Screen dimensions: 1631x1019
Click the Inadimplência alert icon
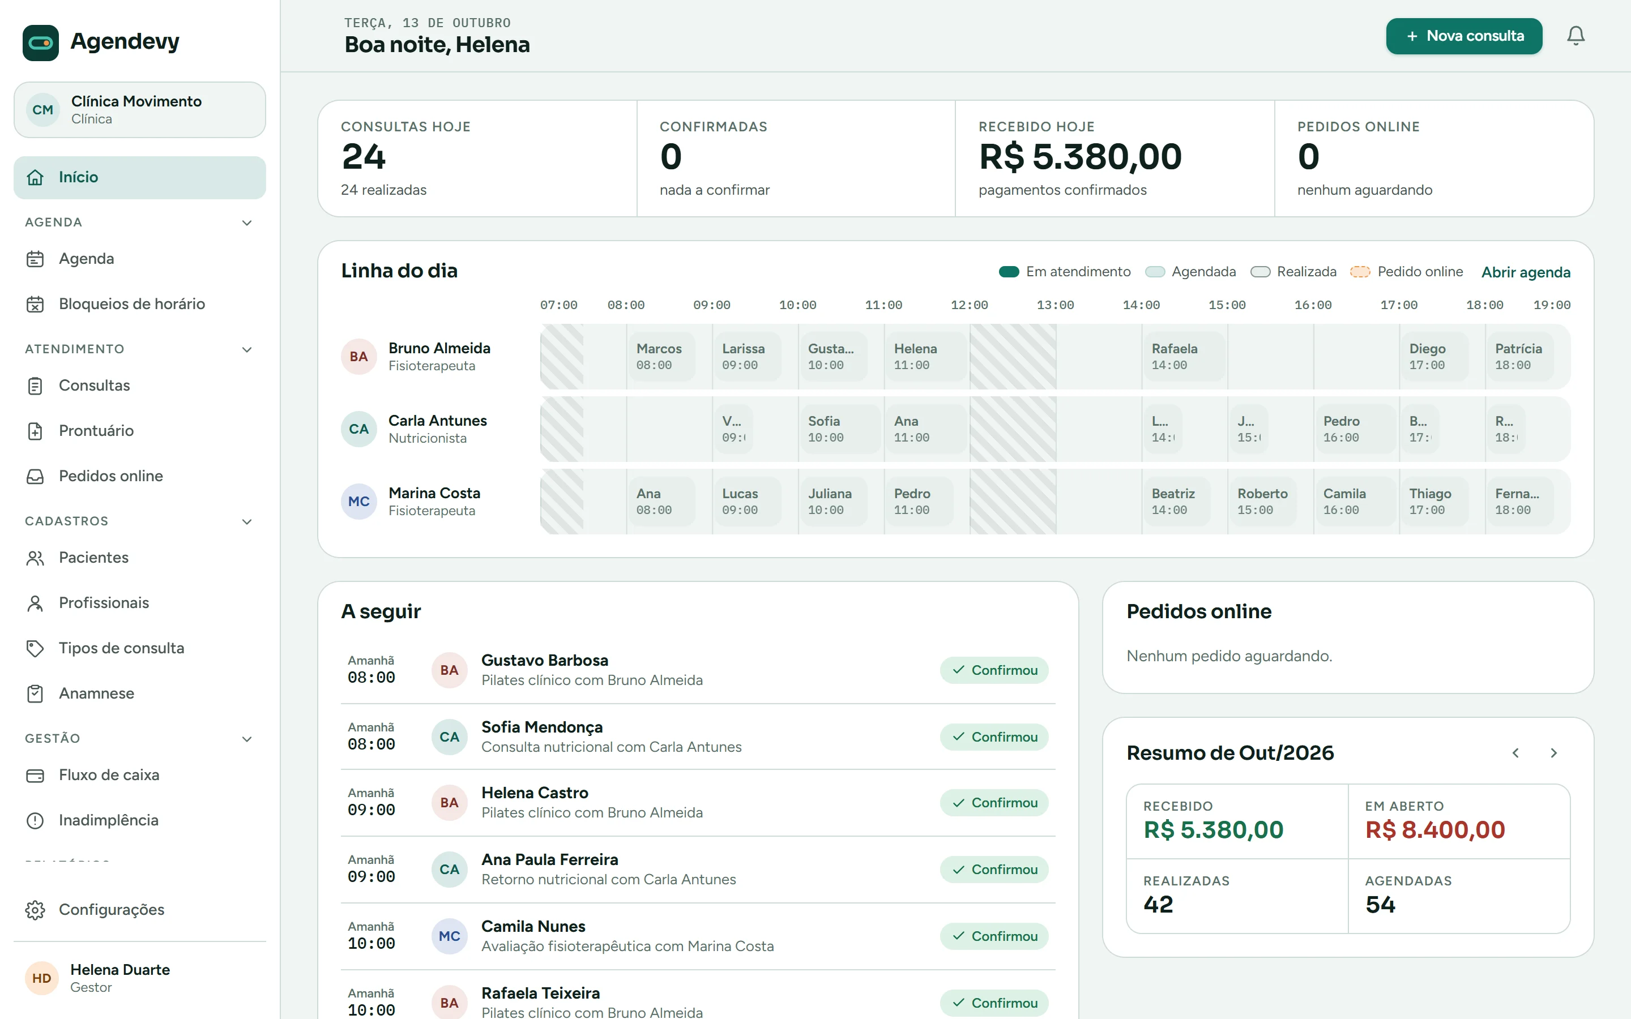35,820
